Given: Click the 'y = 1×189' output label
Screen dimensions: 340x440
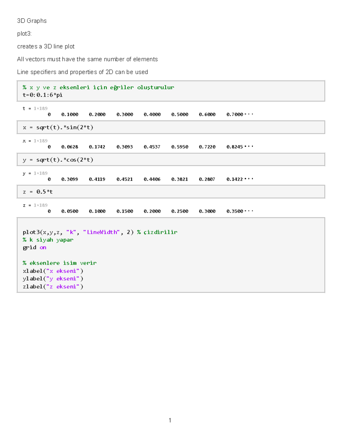Looking at the screenshot, I should (35, 173).
